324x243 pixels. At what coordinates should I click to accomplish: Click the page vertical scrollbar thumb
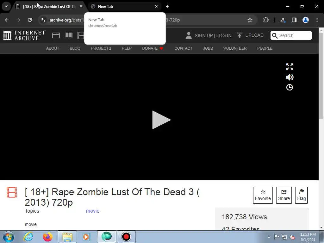point(321,75)
